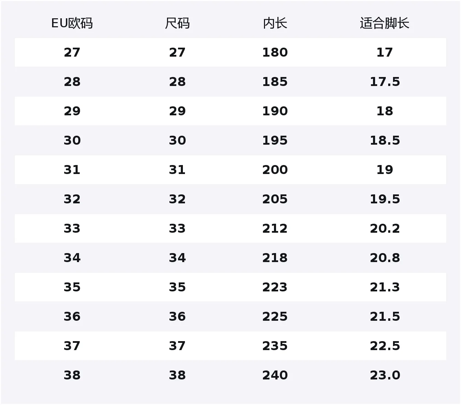Screen dimensions: 461x405
Task: Click foot length 19 cell
Action: (385, 170)
